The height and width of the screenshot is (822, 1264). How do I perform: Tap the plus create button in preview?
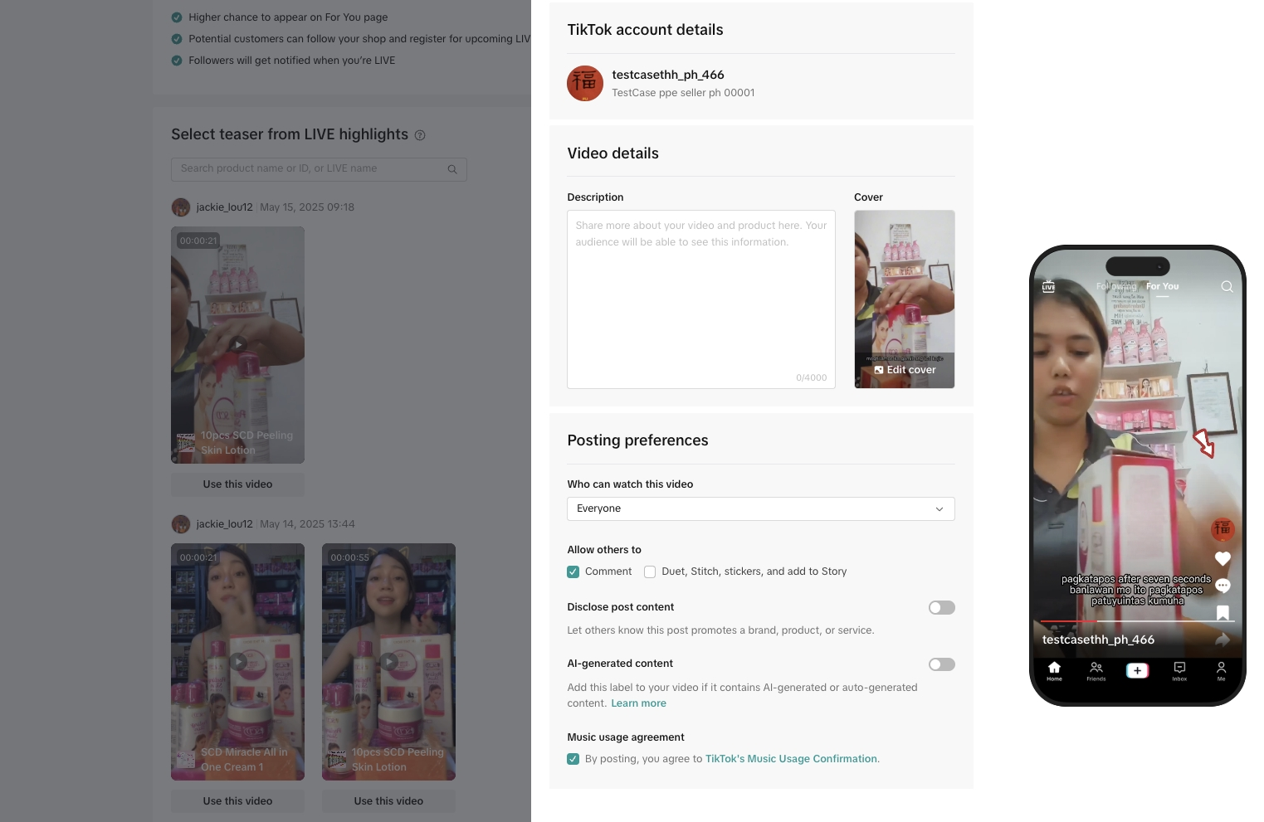(x=1137, y=670)
